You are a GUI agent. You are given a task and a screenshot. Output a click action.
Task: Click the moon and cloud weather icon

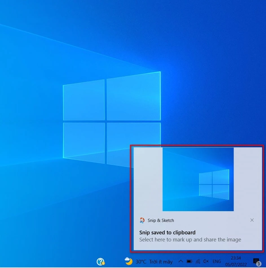129,261
